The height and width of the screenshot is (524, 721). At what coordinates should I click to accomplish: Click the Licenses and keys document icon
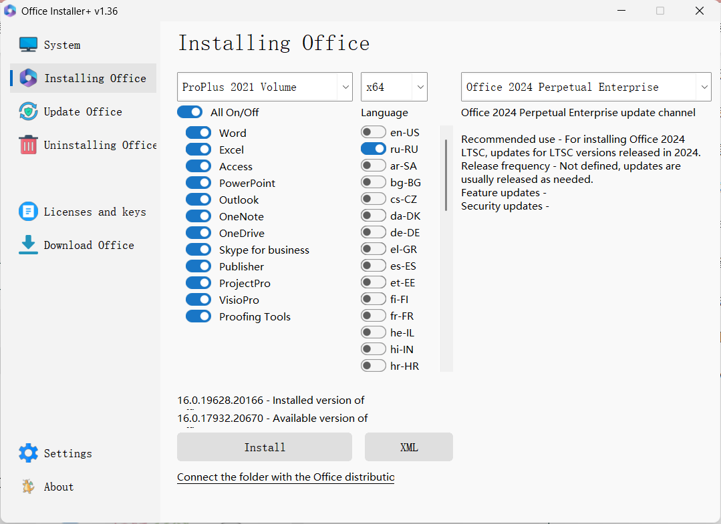click(28, 212)
